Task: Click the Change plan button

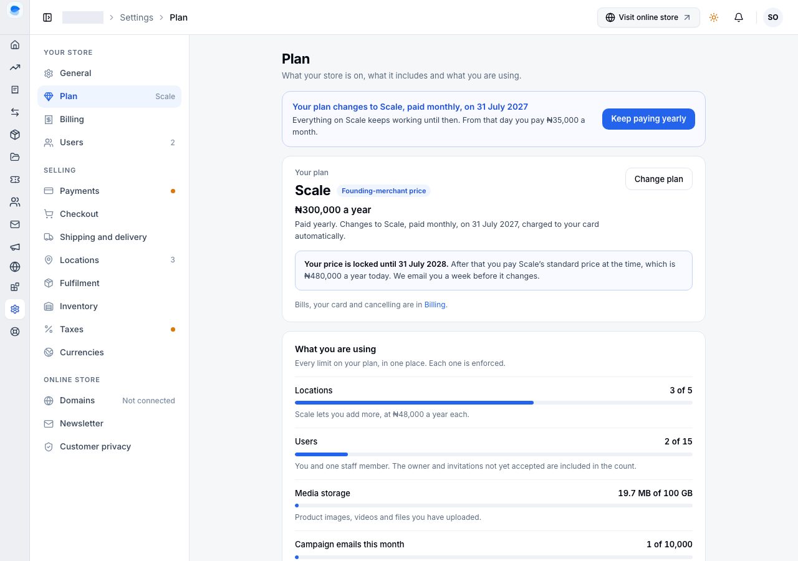Action: point(659,179)
